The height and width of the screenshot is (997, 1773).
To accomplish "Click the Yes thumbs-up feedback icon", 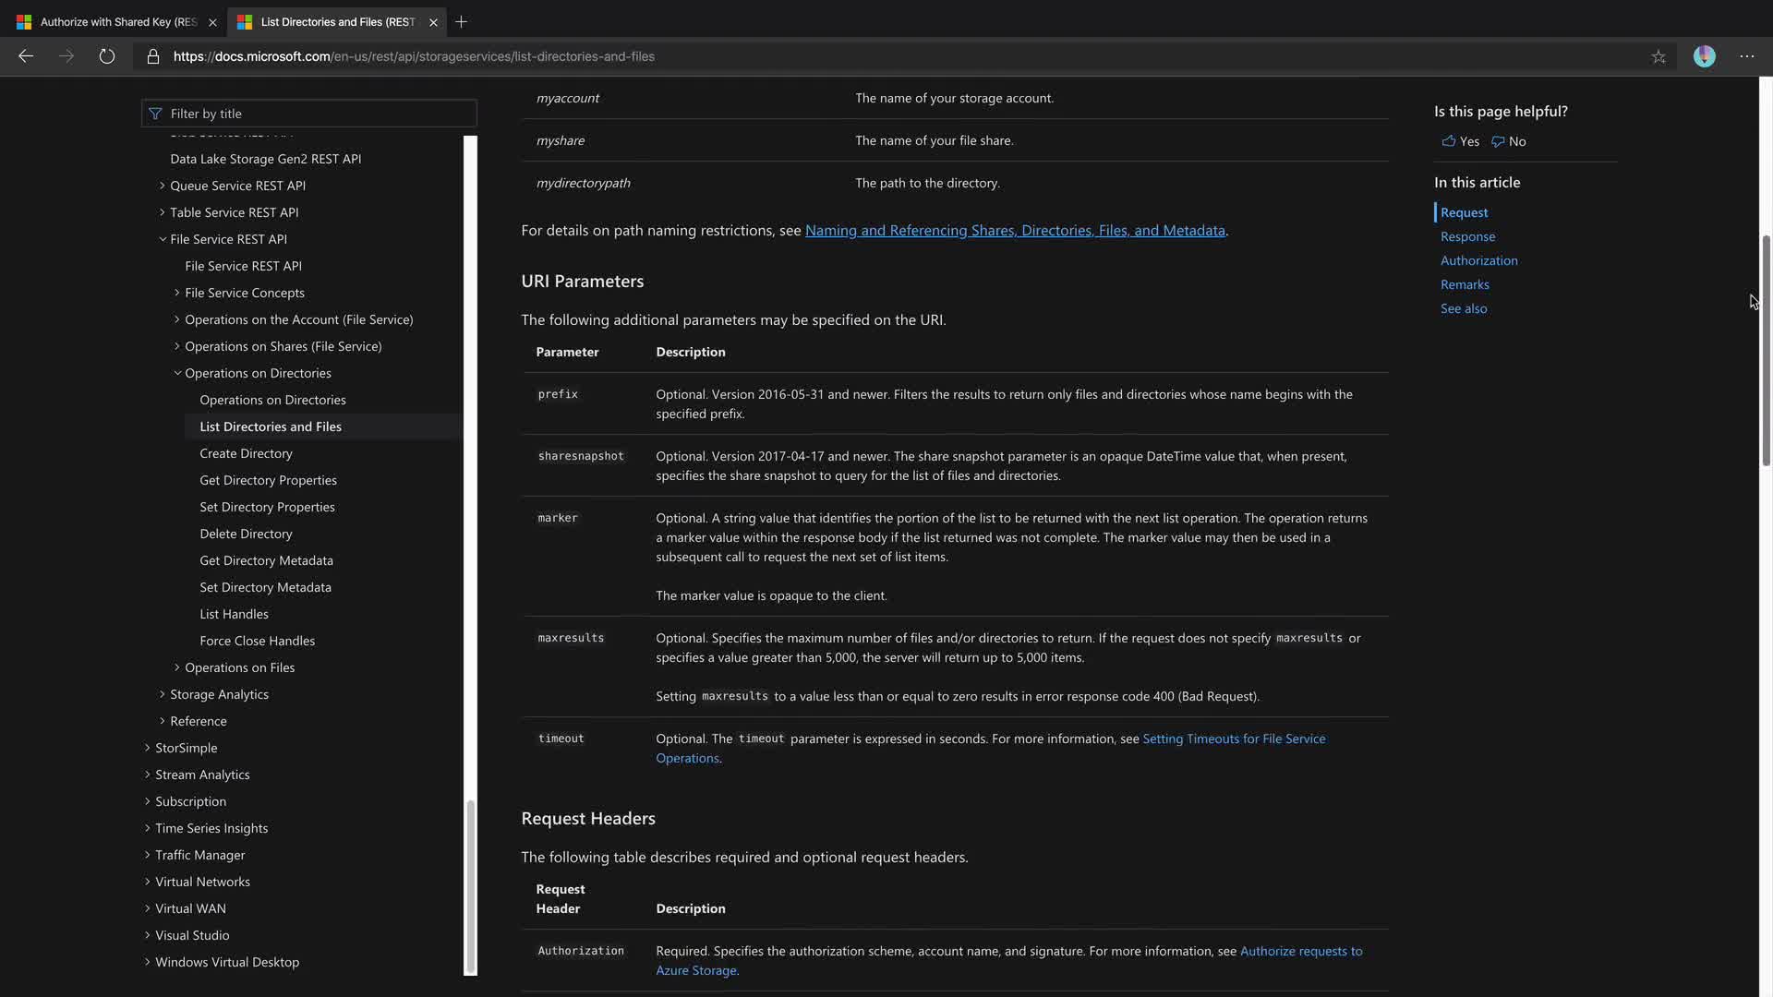I will pos(1448,141).
